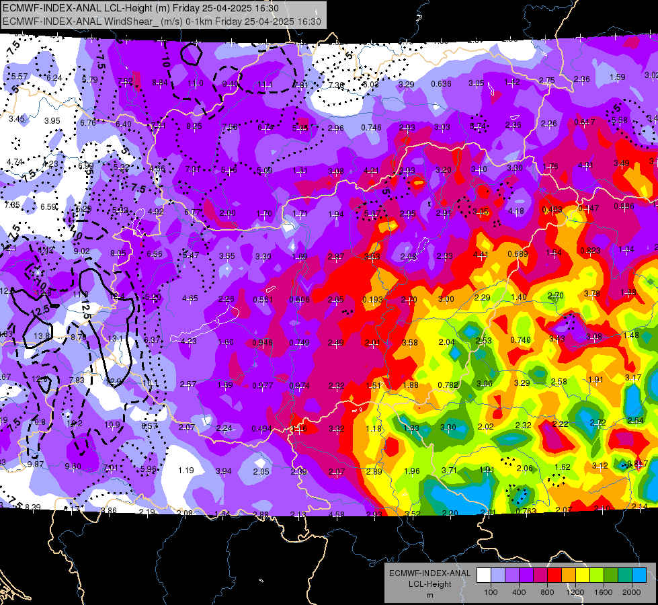Click the wind shear value 0.740
The image size is (658, 605).
pos(520,340)
